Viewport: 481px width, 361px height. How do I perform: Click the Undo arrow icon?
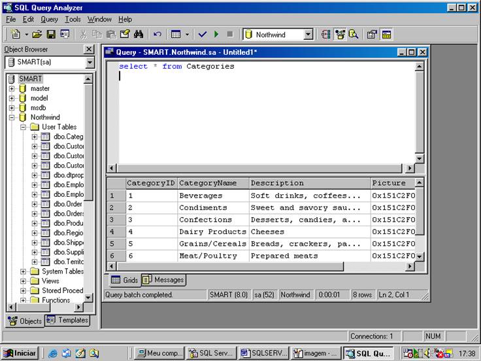click(x=158, y=35)
